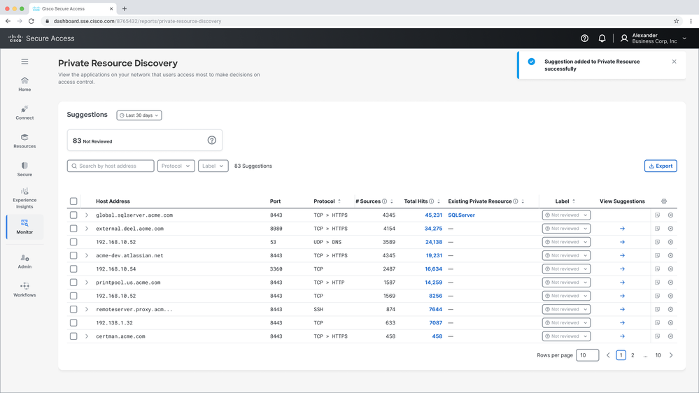Open Experience Insights in the sidebar
699x393 pixels.
pyautogui.click(x=24, y=198)
